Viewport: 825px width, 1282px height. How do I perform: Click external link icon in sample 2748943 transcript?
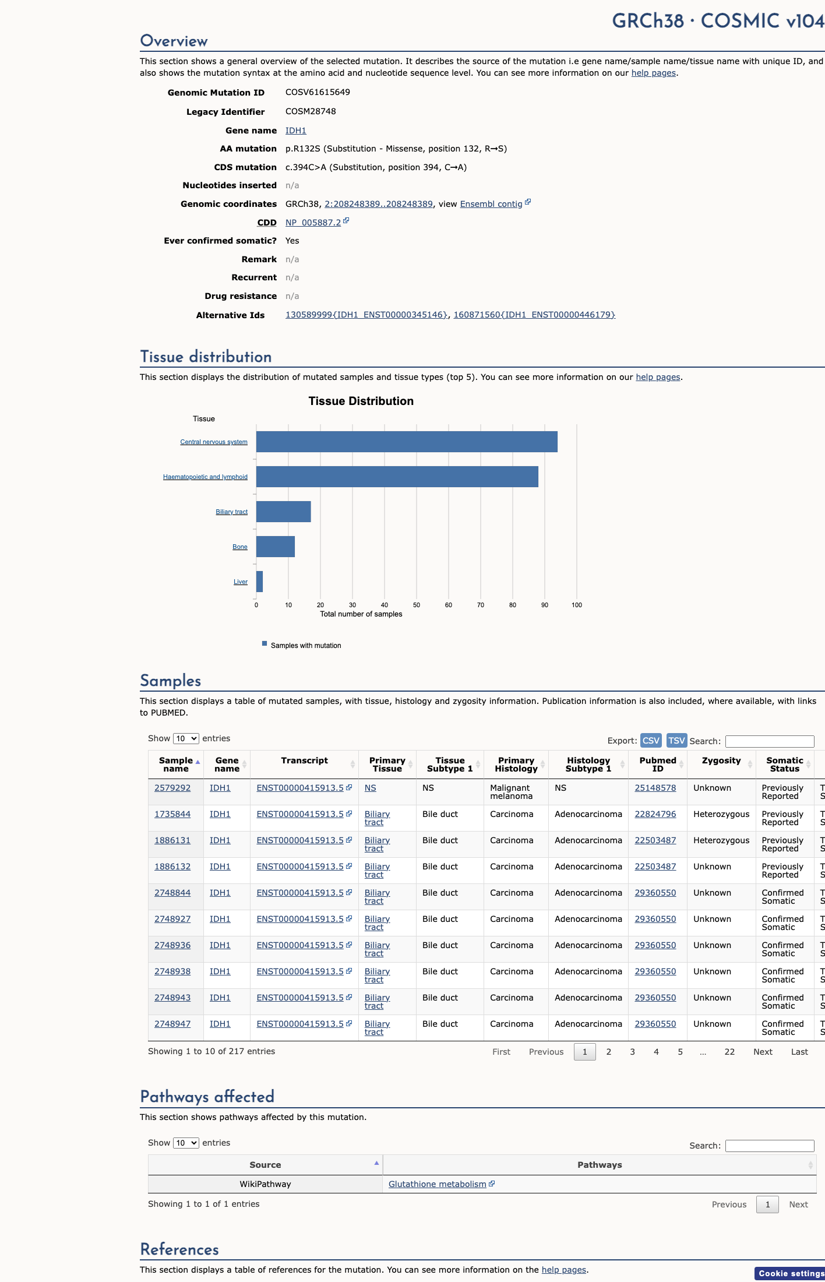(349, 996)
